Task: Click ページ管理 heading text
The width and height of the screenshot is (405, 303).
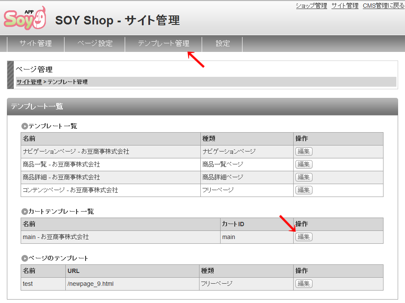Action: pos(34,70)
